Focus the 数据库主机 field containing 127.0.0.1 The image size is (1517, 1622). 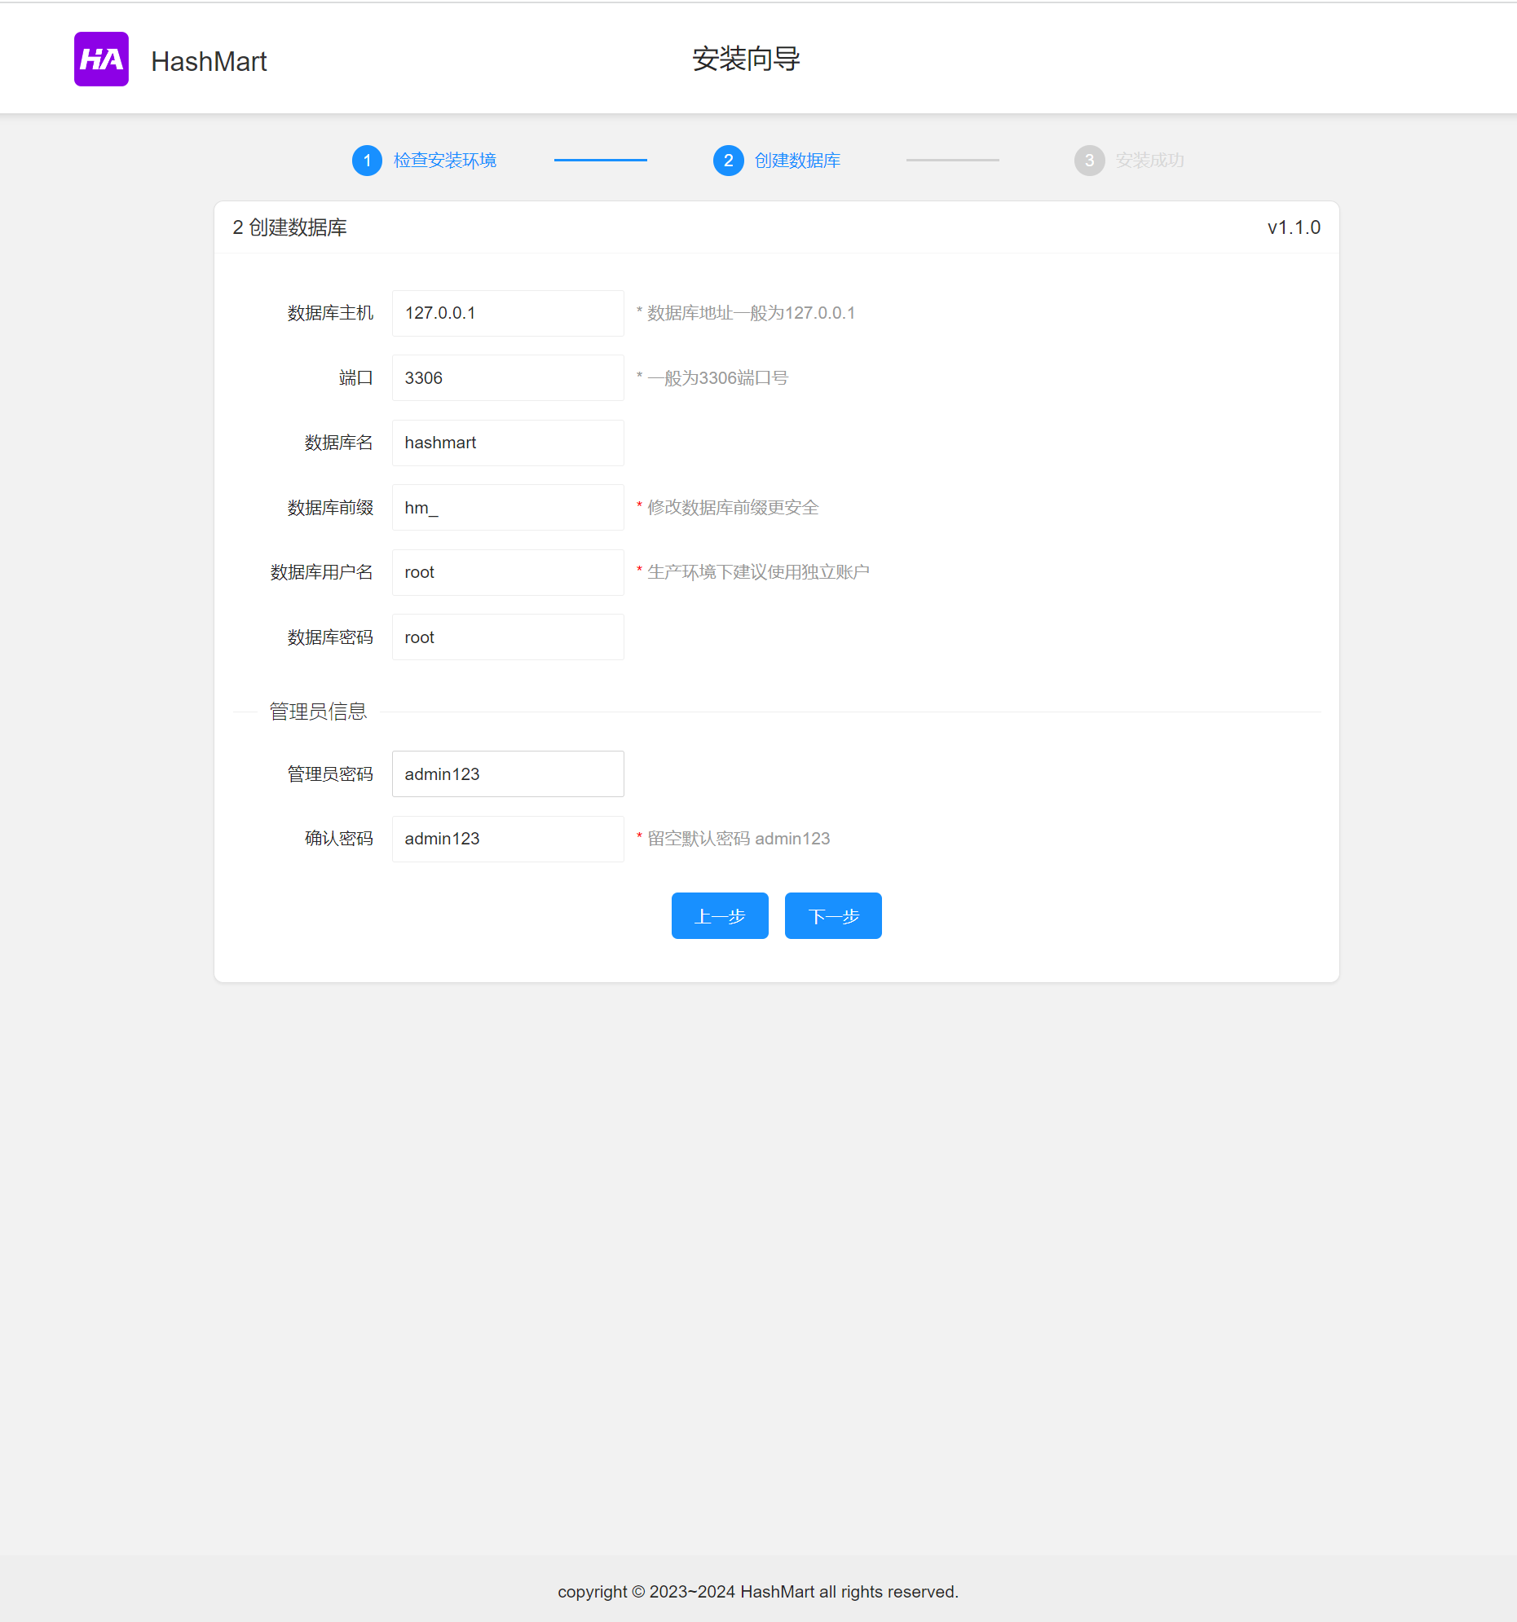pos(508,313)
